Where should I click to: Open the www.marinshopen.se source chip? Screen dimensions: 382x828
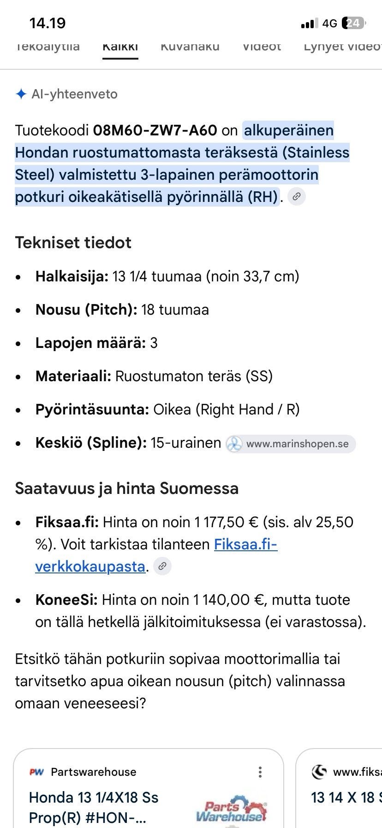(x=291, y=444)
